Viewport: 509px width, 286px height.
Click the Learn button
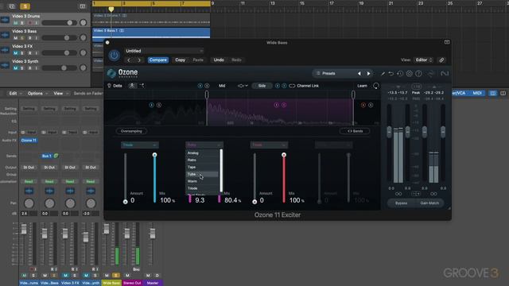pyautogui.click(x=363, y=86)
